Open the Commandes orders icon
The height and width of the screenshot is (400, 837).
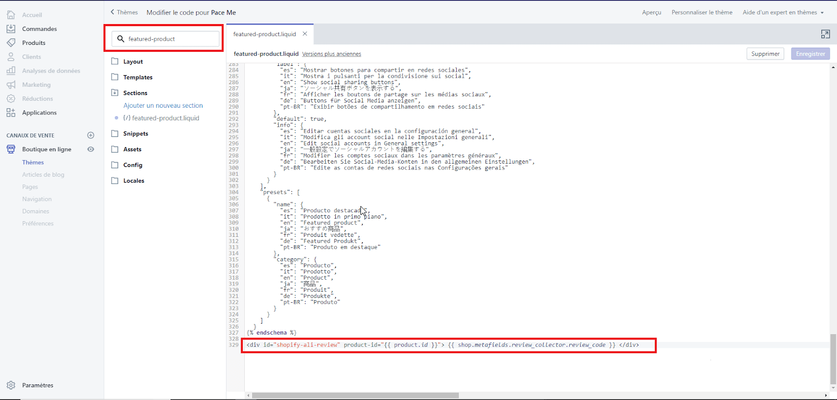[11, 29]
